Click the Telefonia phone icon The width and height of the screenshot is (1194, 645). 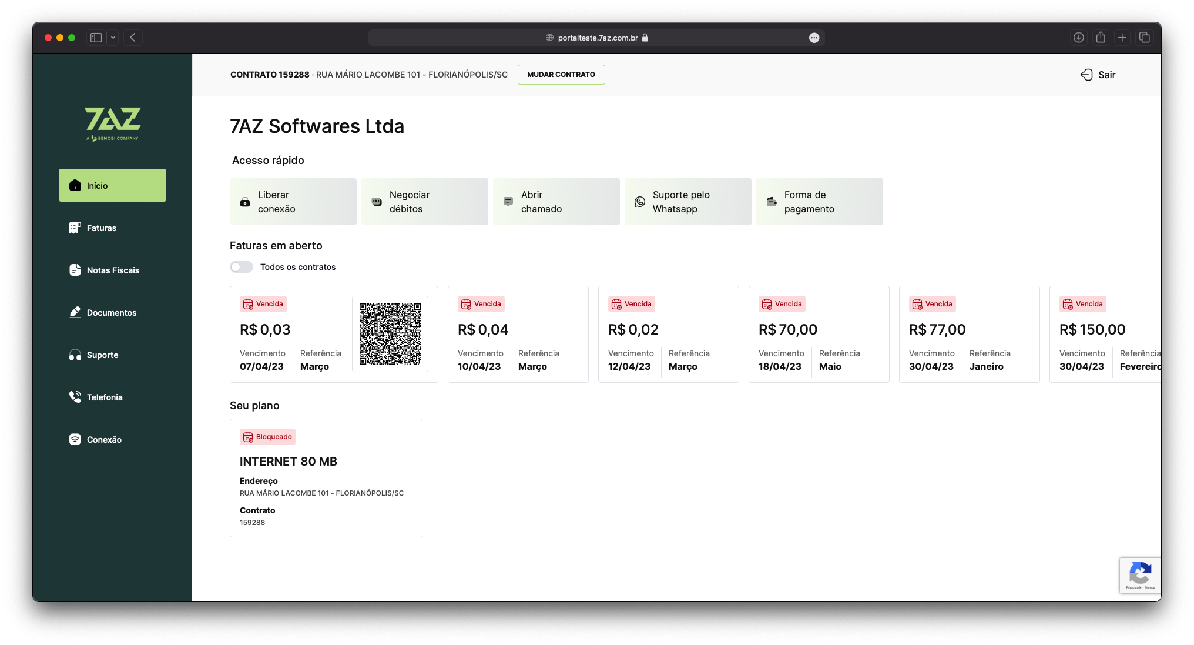(x=75, y=397)
